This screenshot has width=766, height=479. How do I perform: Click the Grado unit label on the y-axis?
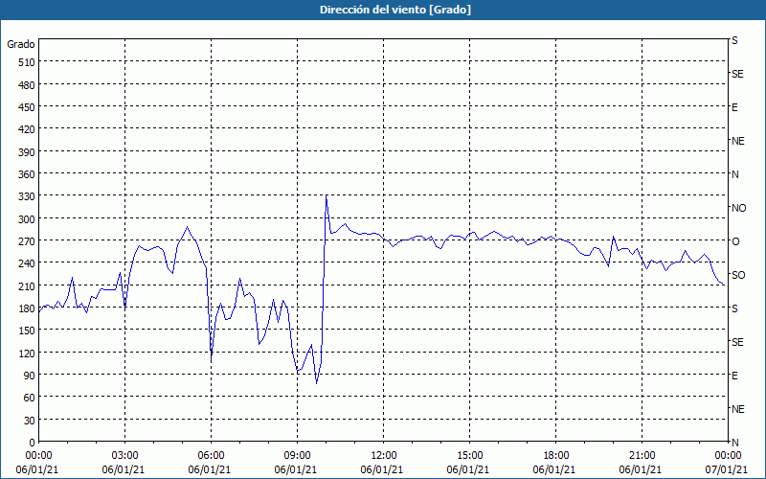pyautogui.click(x=21, y=44)
